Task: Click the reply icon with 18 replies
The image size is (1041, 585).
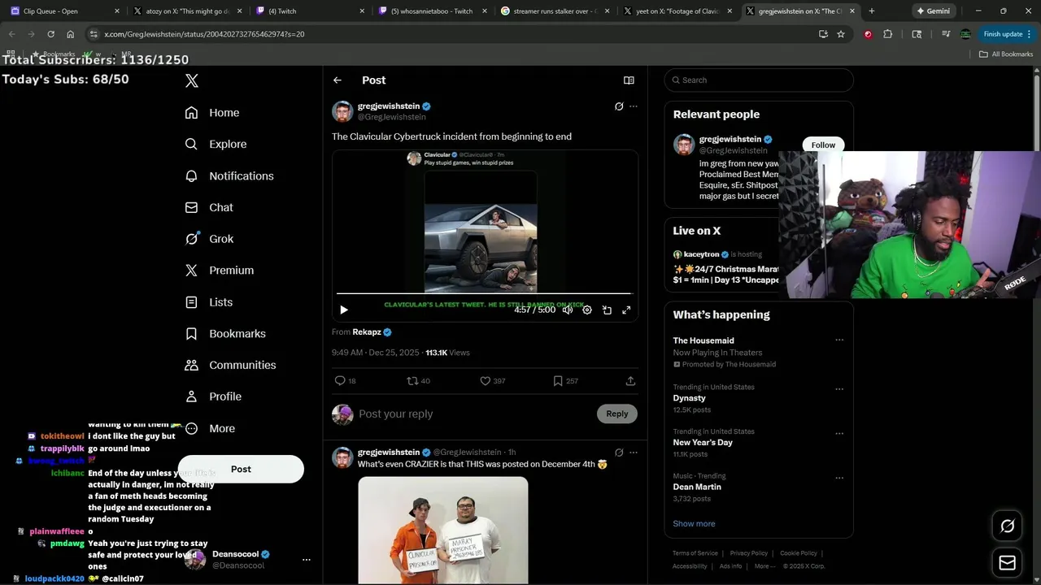Action: click(346, 380)
